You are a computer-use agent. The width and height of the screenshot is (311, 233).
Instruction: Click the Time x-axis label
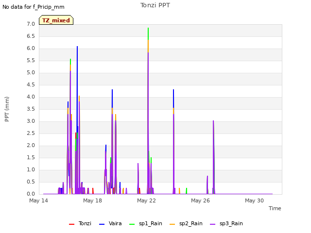(275, 208)
